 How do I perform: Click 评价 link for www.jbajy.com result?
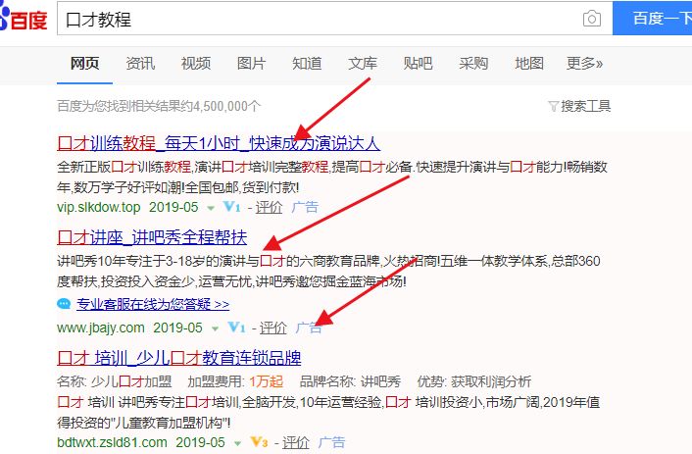[273, 328]
